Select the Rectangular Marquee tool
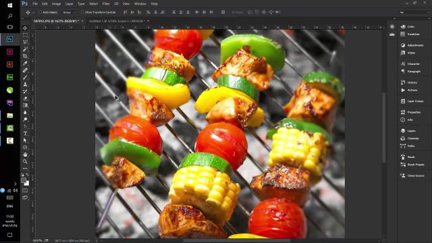Image resolution: width=432 pixels, height=243 pixels. pos(25,35)
